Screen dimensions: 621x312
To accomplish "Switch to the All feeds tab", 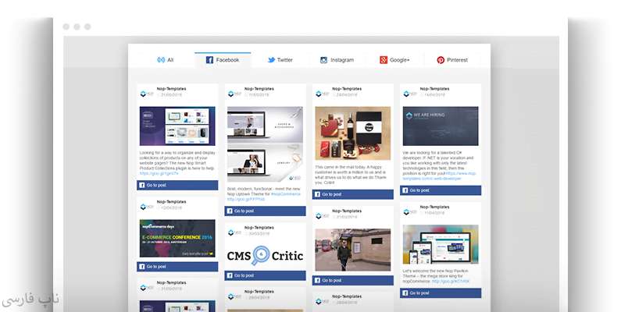I will (x=165, y=60).
